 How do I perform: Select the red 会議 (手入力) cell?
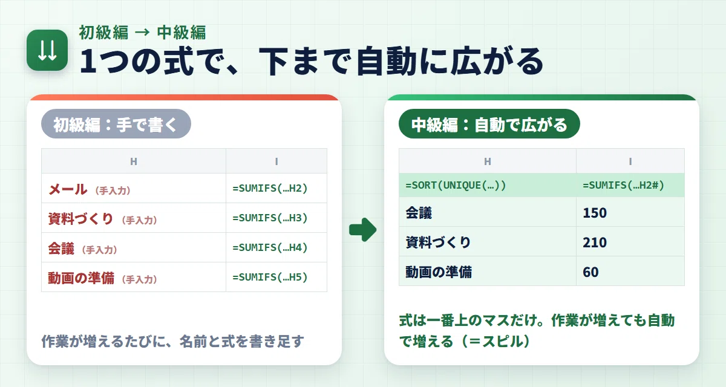click(x=134, y=247)
